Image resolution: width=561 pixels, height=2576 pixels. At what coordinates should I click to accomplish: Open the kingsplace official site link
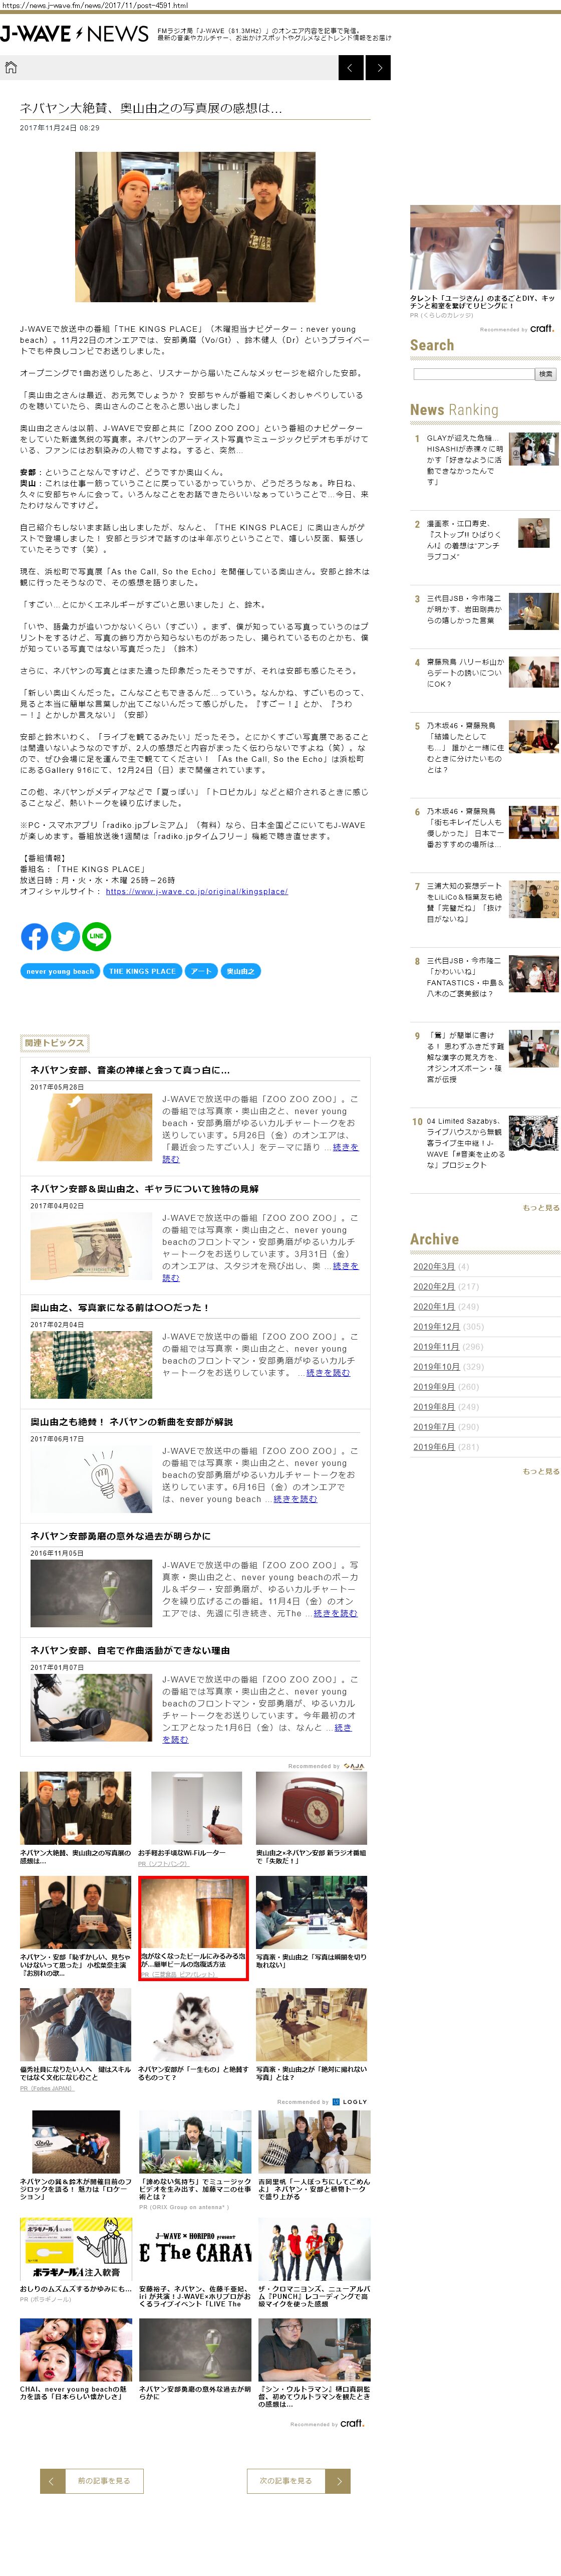click(x=196, y=891)
